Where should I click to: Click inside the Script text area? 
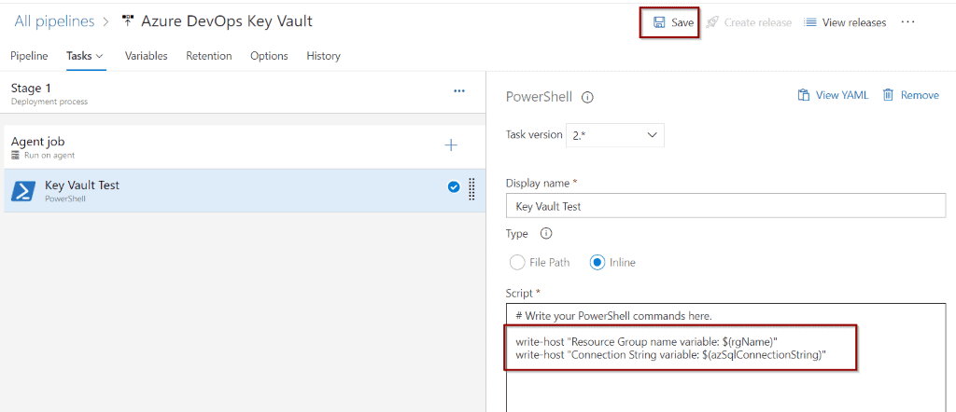point(726,358)
